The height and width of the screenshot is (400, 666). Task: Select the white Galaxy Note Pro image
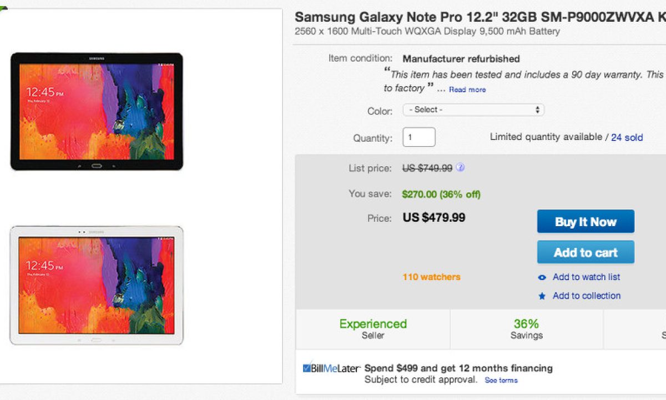(97, 285)
